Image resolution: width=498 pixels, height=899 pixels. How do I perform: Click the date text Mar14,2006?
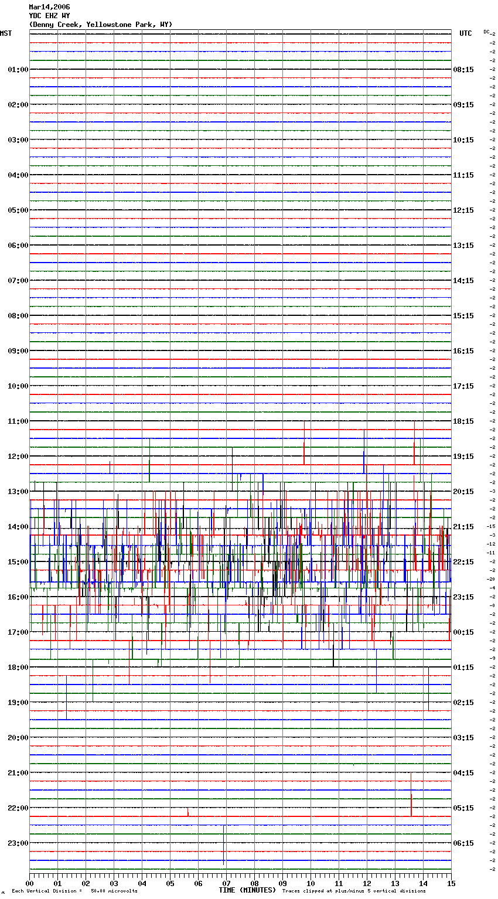(x=49, y=7)
